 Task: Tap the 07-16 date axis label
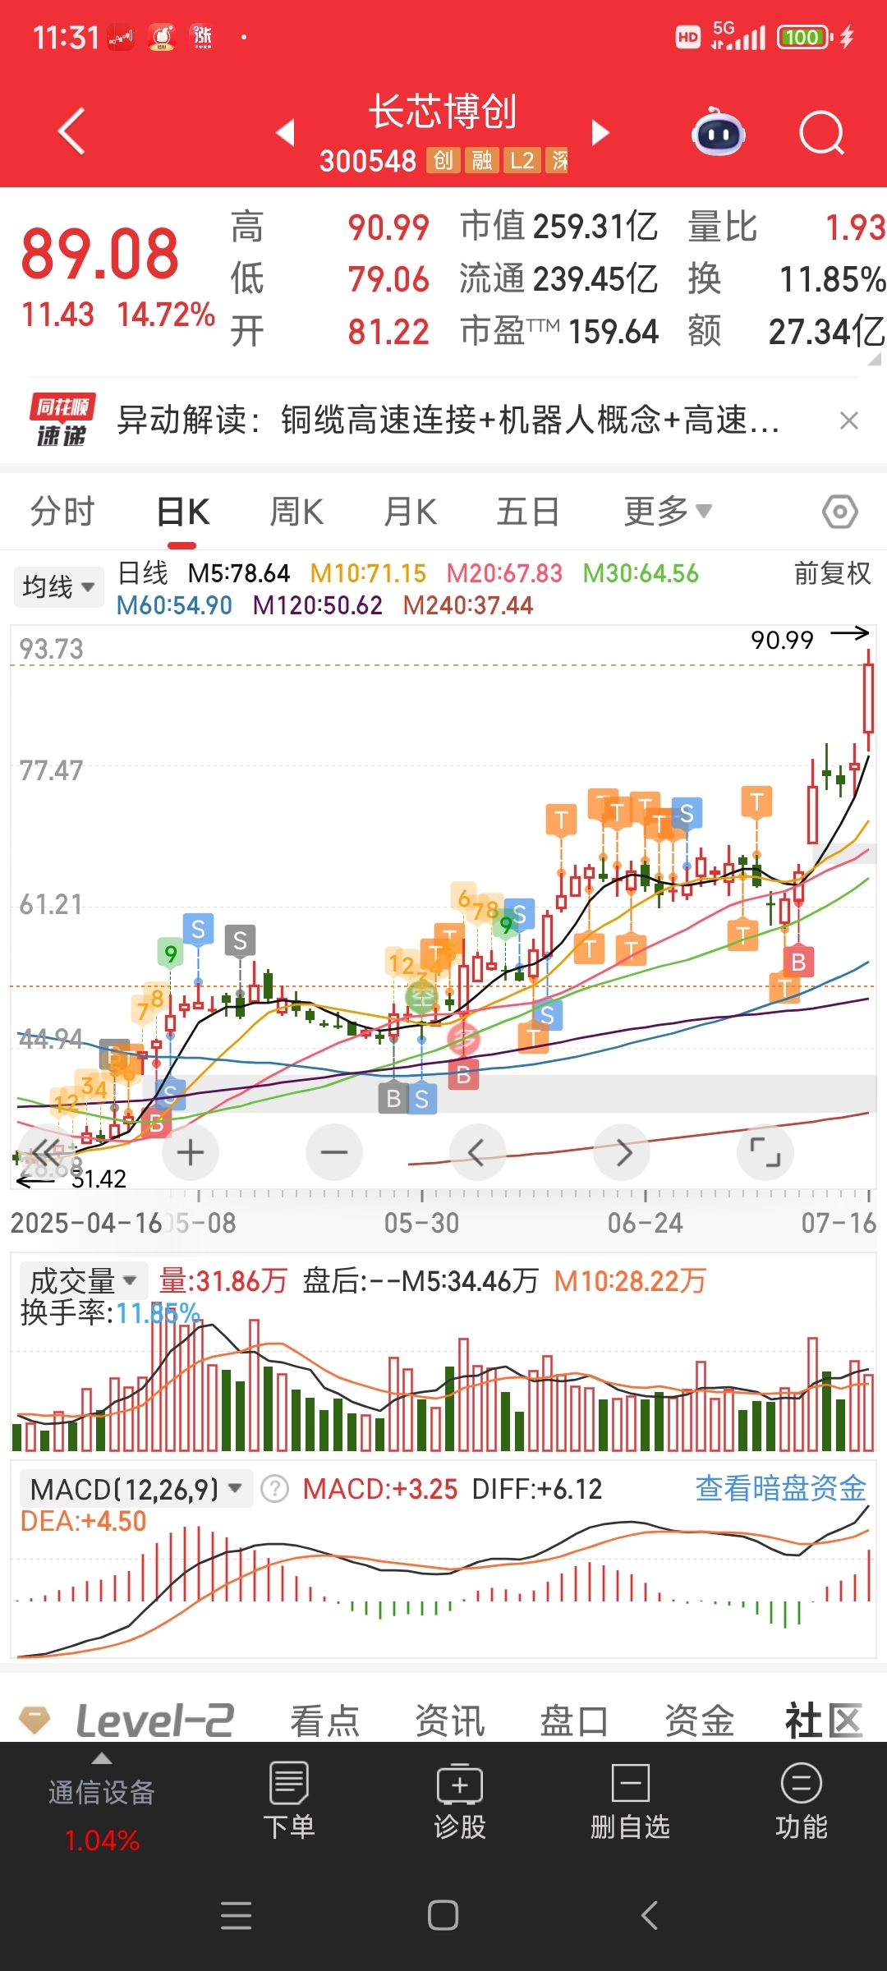click(839, 1223)
